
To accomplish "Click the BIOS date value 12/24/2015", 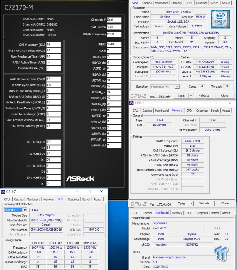I will pyautogui.click(x=192, y=267).
